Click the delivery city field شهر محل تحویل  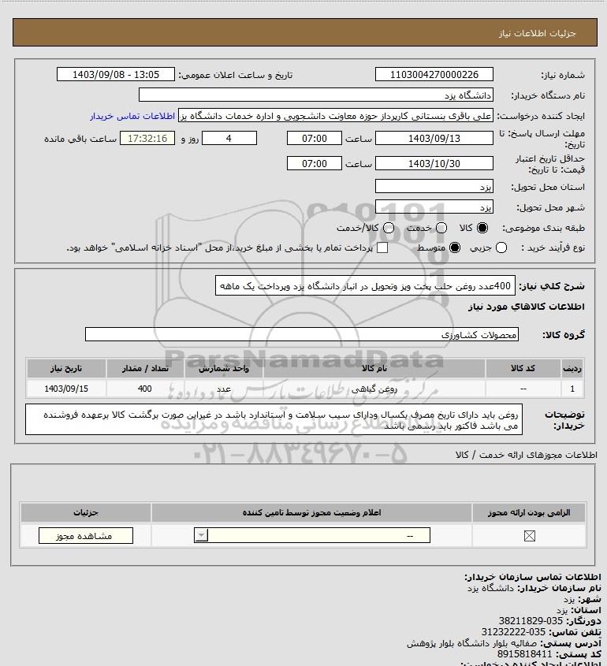pyautogui.click(x=434, y=206)
